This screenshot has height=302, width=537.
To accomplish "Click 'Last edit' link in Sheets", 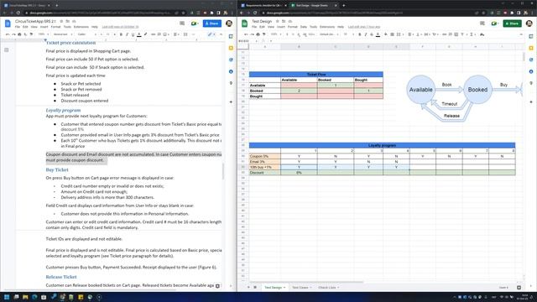I will [364, 27].
